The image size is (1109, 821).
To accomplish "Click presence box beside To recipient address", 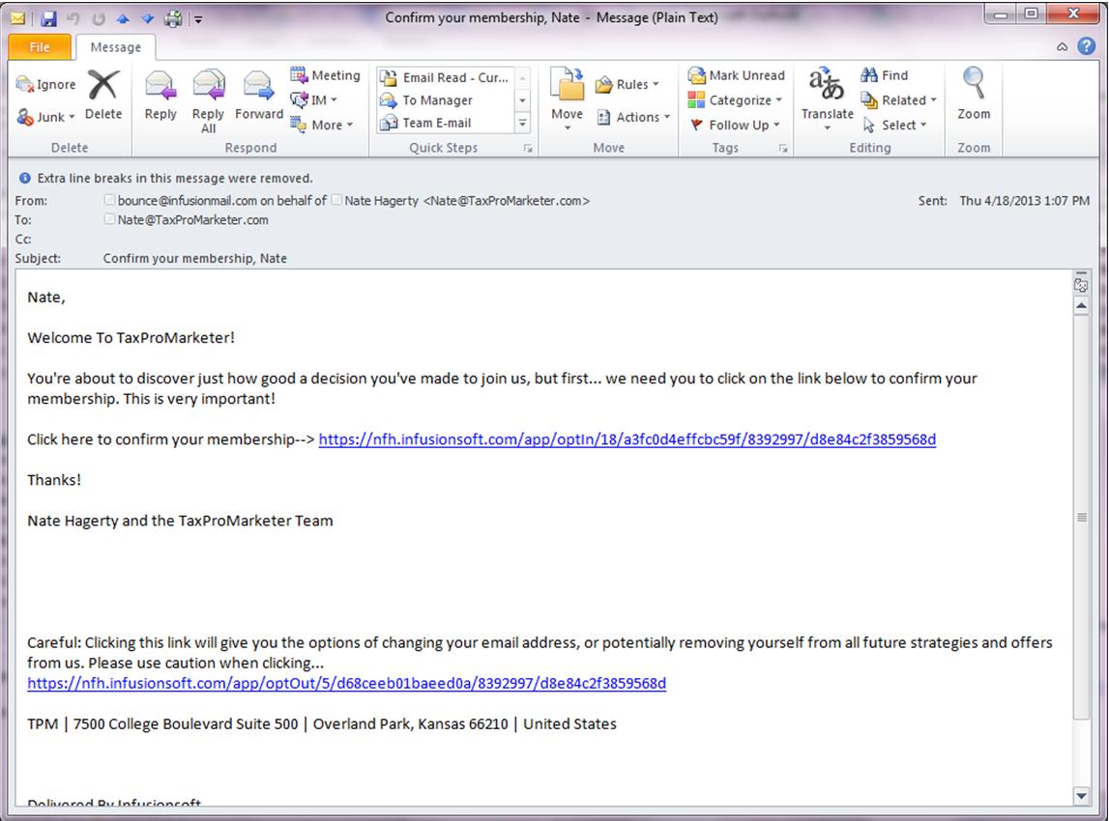I will [x=109, y=219].
